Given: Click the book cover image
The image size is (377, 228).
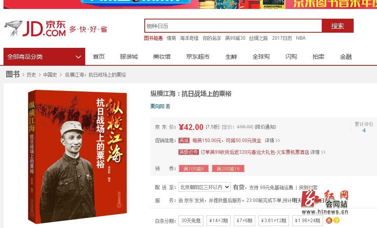Looking at the screenshot, I should pyautogui.click(x=77, y=156).
